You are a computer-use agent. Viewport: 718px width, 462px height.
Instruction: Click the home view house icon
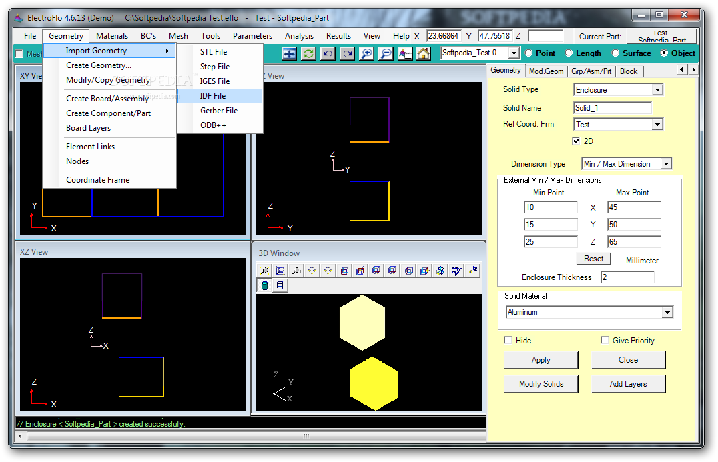(x=423, y=53)
